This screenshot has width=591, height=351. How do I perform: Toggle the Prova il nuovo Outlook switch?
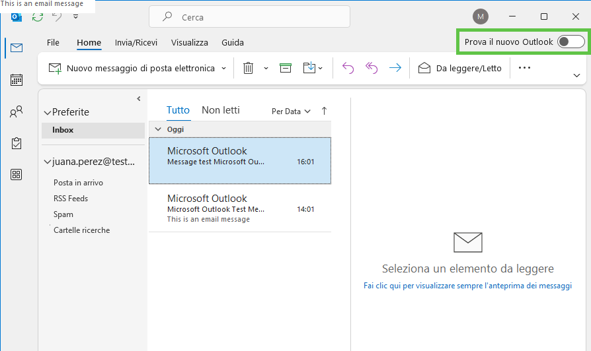571,42
